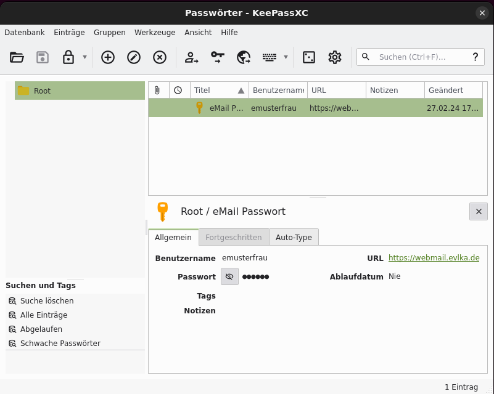Click the emusterfrau username in preview
The image size is (494, 394).
pos(245,258)
